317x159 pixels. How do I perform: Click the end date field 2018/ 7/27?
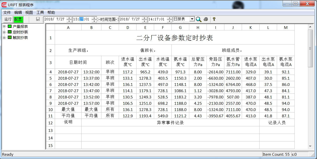click(x=130, y=19)
